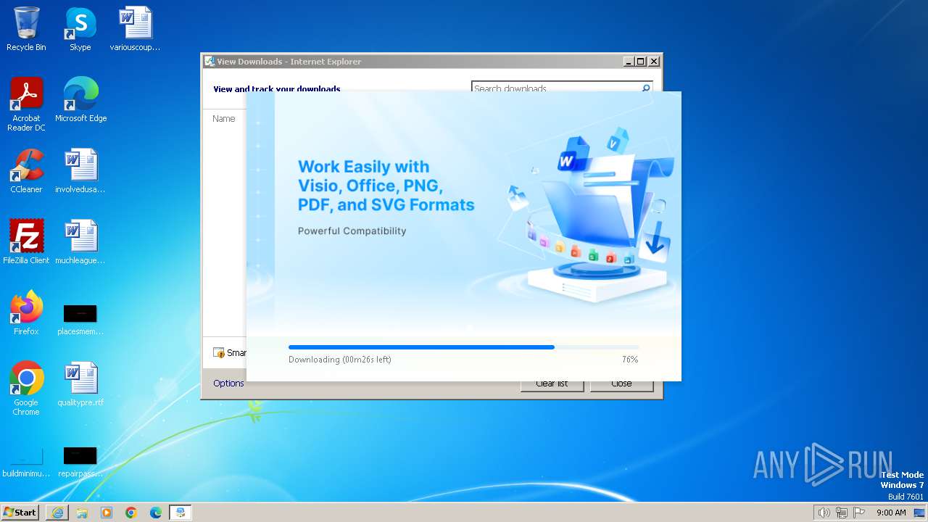This screenshot has height=522, width=928.
Task: Launch FileZilla Client shortcut
Action: [26, 242]
